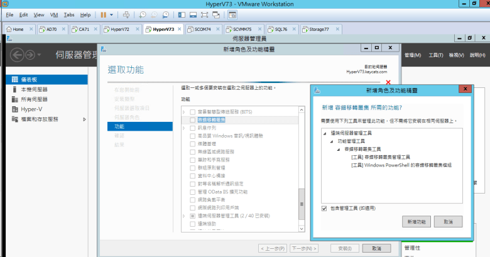
Task: Click the VMware pause VM icon
Action: click(103, 14)
